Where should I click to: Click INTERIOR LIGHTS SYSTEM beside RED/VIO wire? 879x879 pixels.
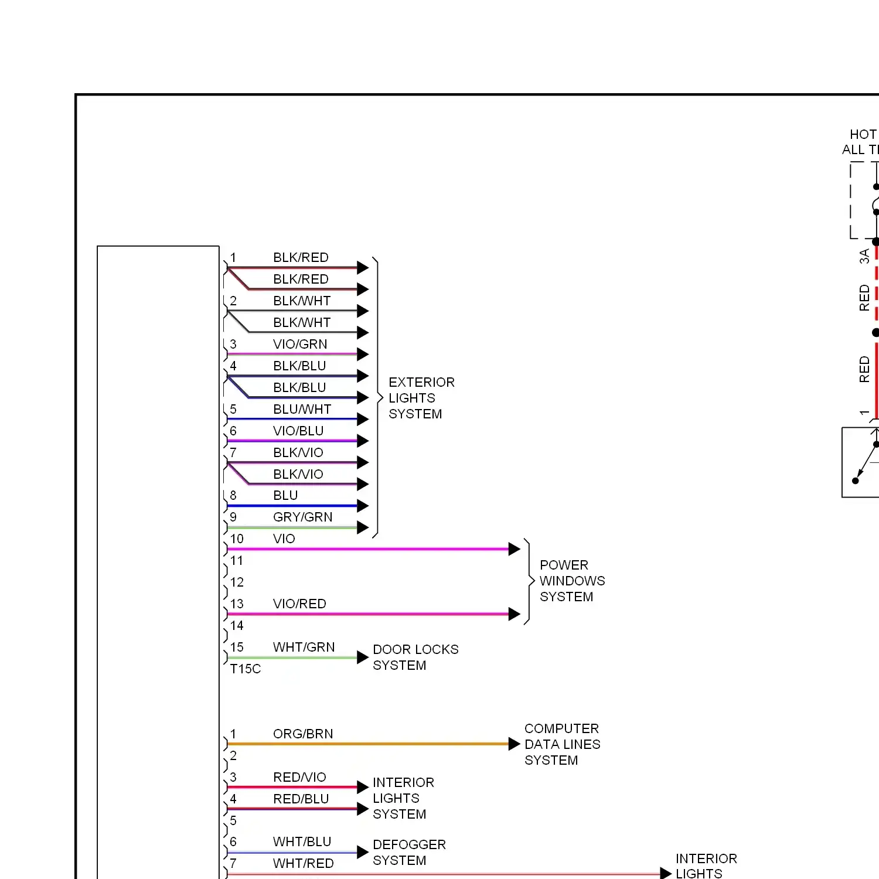(x=403, y=798)
